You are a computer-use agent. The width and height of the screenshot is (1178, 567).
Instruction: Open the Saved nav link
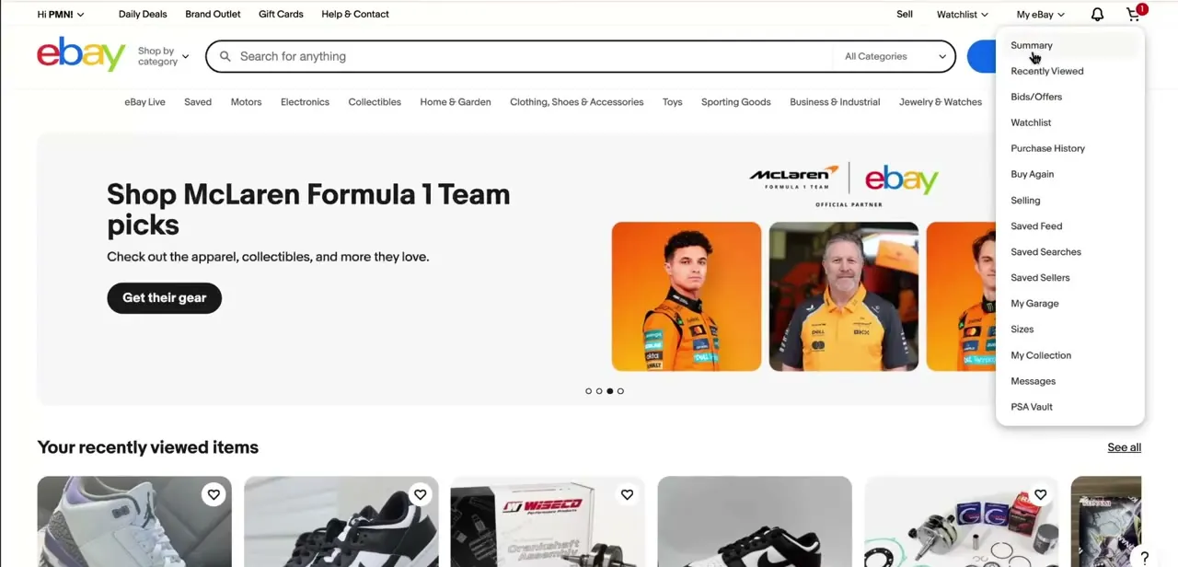click(x=197, y=102)
